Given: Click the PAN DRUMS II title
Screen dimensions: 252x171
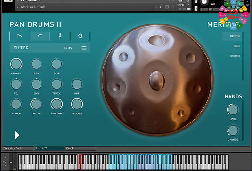Looking at the screenshot, I should pos(35,24).
